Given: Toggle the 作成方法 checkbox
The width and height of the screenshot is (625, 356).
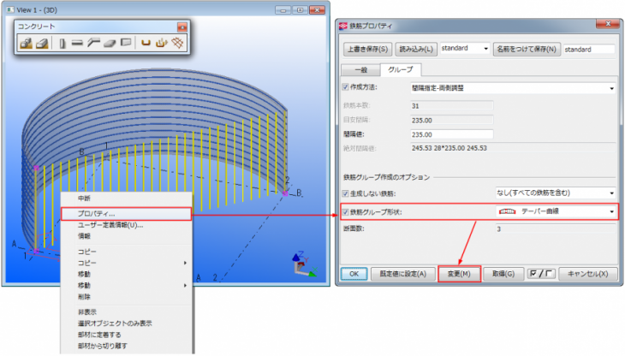Looking at the screenshot, I should [x=345, y=86].
